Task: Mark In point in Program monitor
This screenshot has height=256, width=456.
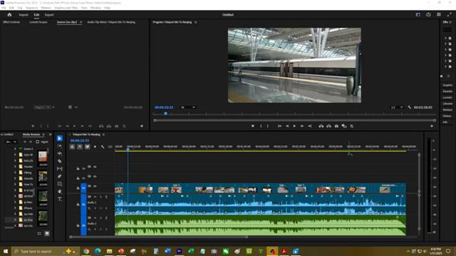Action: (261, 127)
